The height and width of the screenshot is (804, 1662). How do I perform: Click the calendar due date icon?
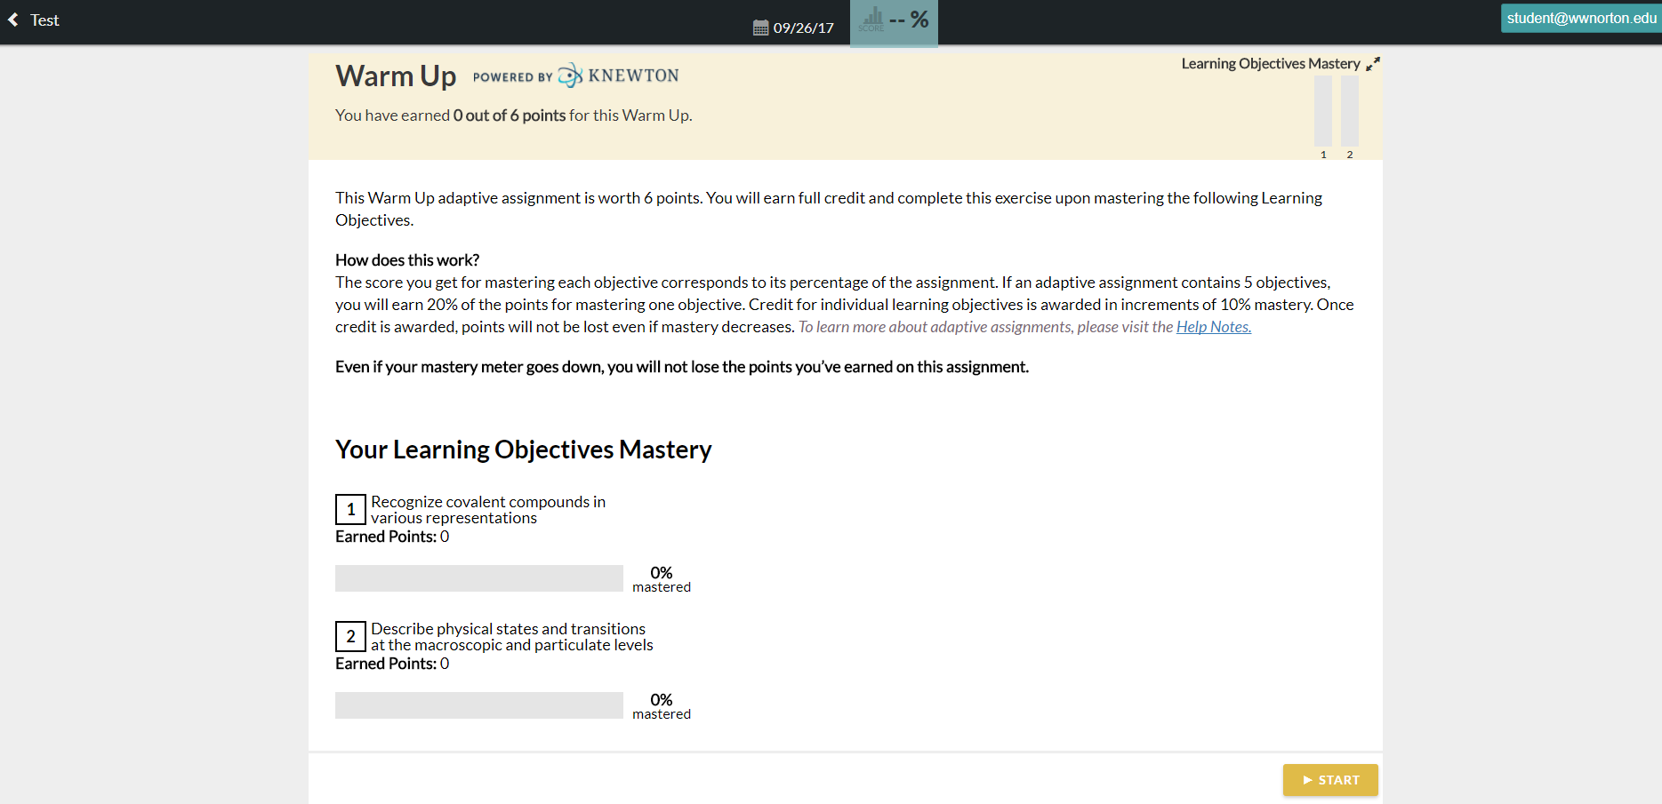tap(760, 28)
